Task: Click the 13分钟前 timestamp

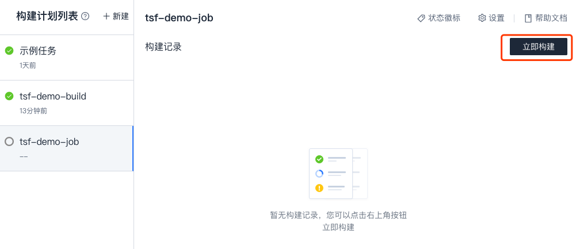Action: click(33, 110)
